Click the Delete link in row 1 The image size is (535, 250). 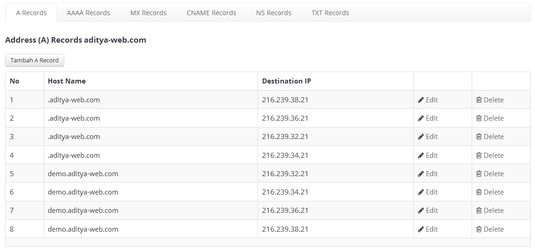point(493,100)
